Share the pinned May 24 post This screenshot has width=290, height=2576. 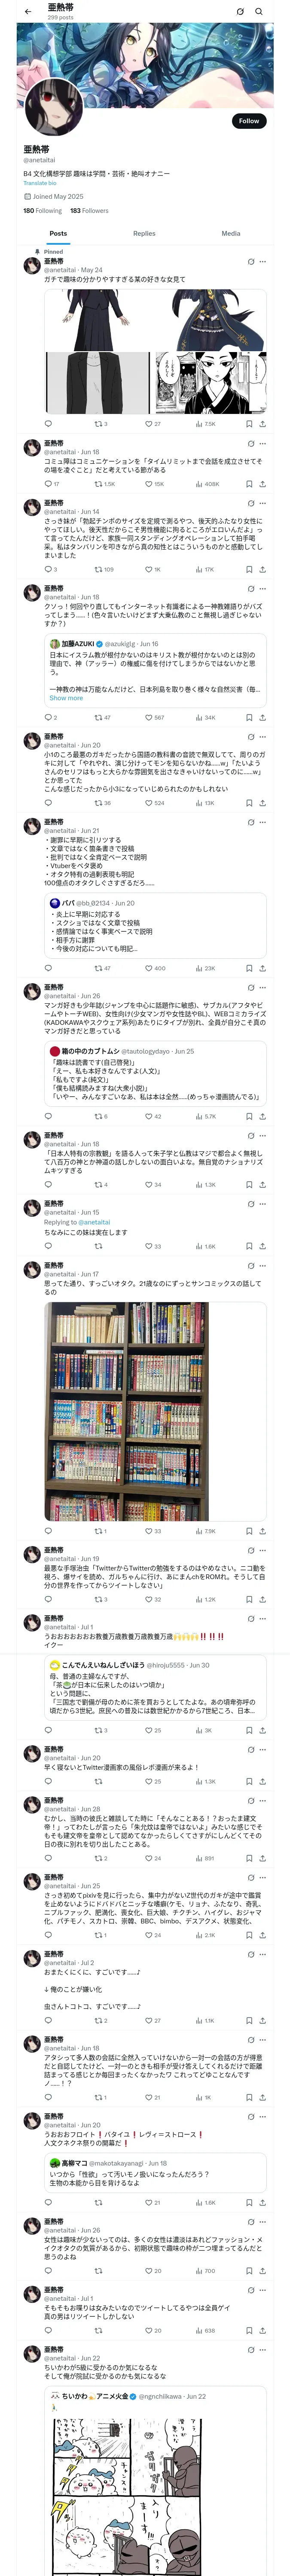coord(262,424)
